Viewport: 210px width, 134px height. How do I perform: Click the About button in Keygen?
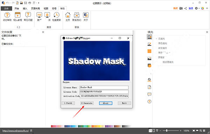click(x=106, y=103)
